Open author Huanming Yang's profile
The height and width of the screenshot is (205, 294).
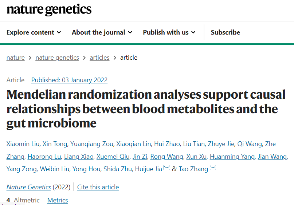tap(232, 157)
